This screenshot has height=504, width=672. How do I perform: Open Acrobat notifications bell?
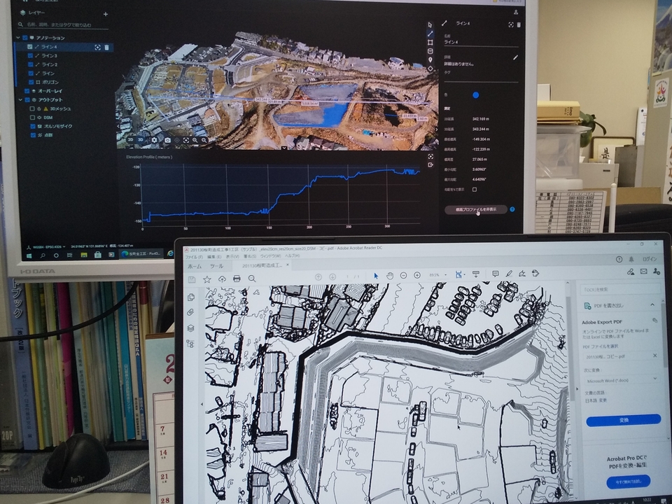pyautogui.click(x=631, y=259)
